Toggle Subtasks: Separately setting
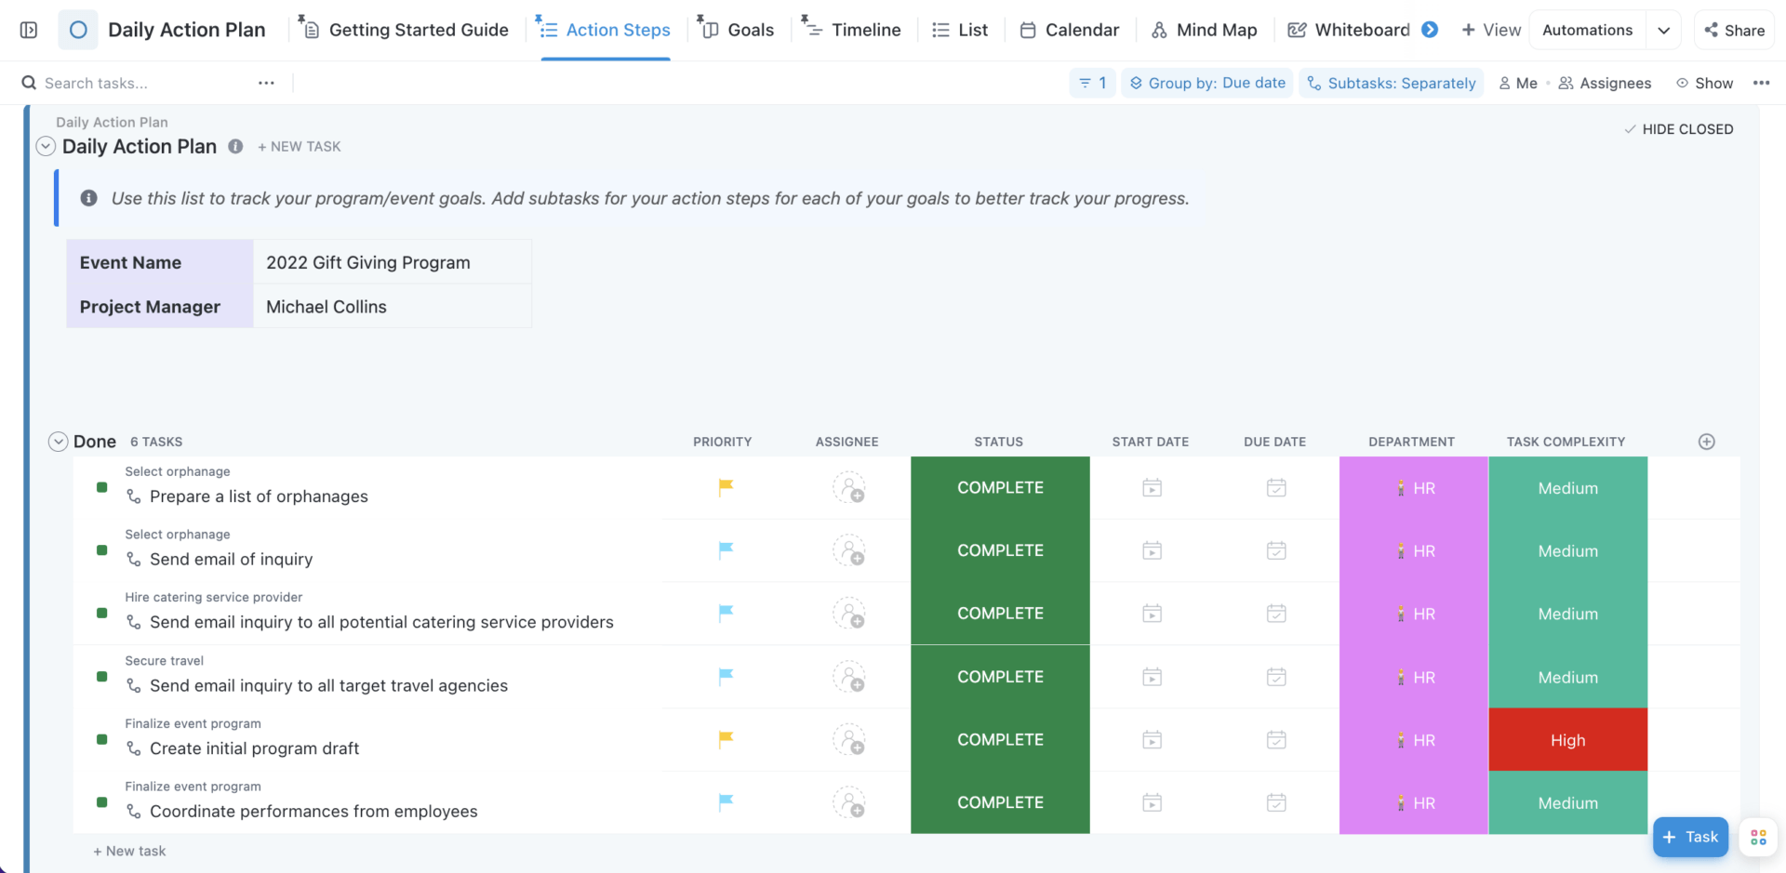This screenshot has width=1786, height=873. (x=1391, y=83)
